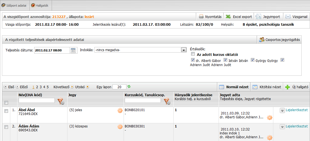Send a Vizsgamail message
This screenshot has height=141, width=310.
click(x=296, y=17)
